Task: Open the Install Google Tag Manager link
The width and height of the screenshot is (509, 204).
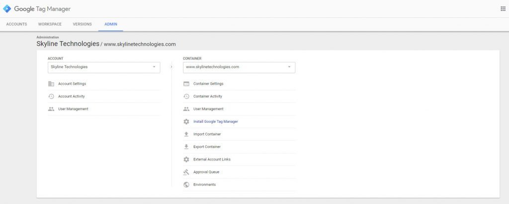Action: tap(216, 121)
